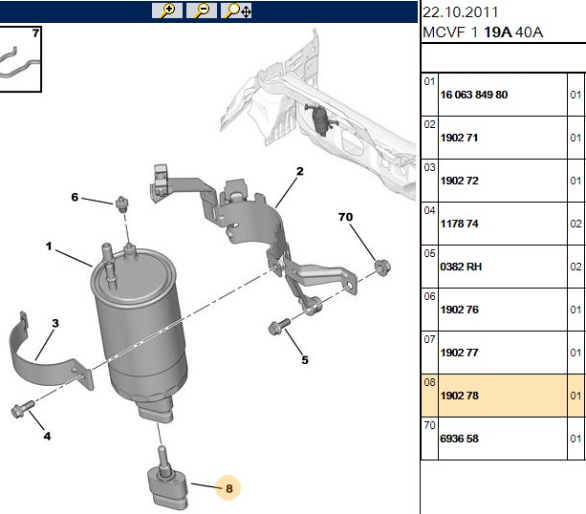Click reference index 04 in parts table

point(430,210)
